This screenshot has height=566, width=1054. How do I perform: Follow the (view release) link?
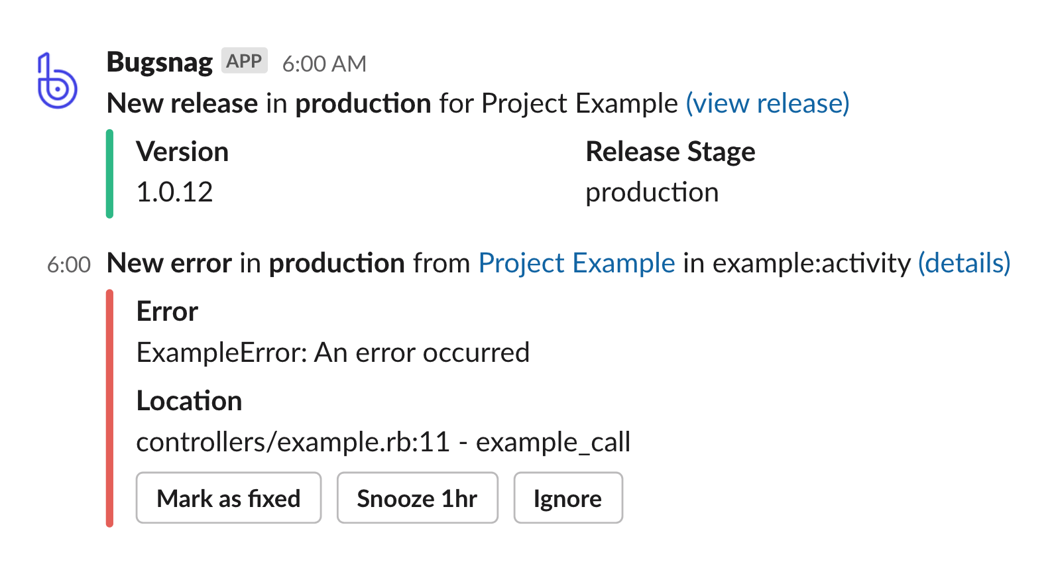(x=768, y=103)
